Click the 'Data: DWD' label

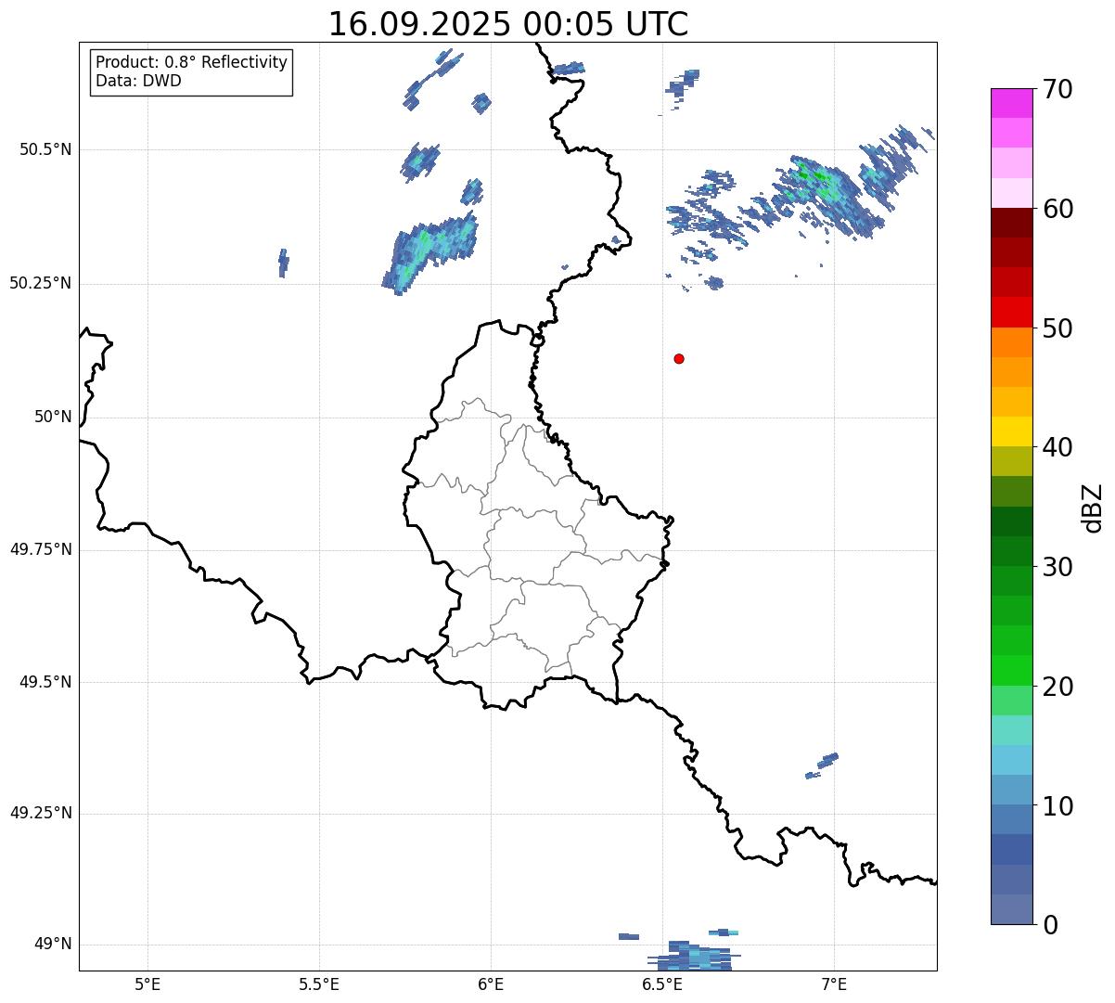click(x=138, y=81)
